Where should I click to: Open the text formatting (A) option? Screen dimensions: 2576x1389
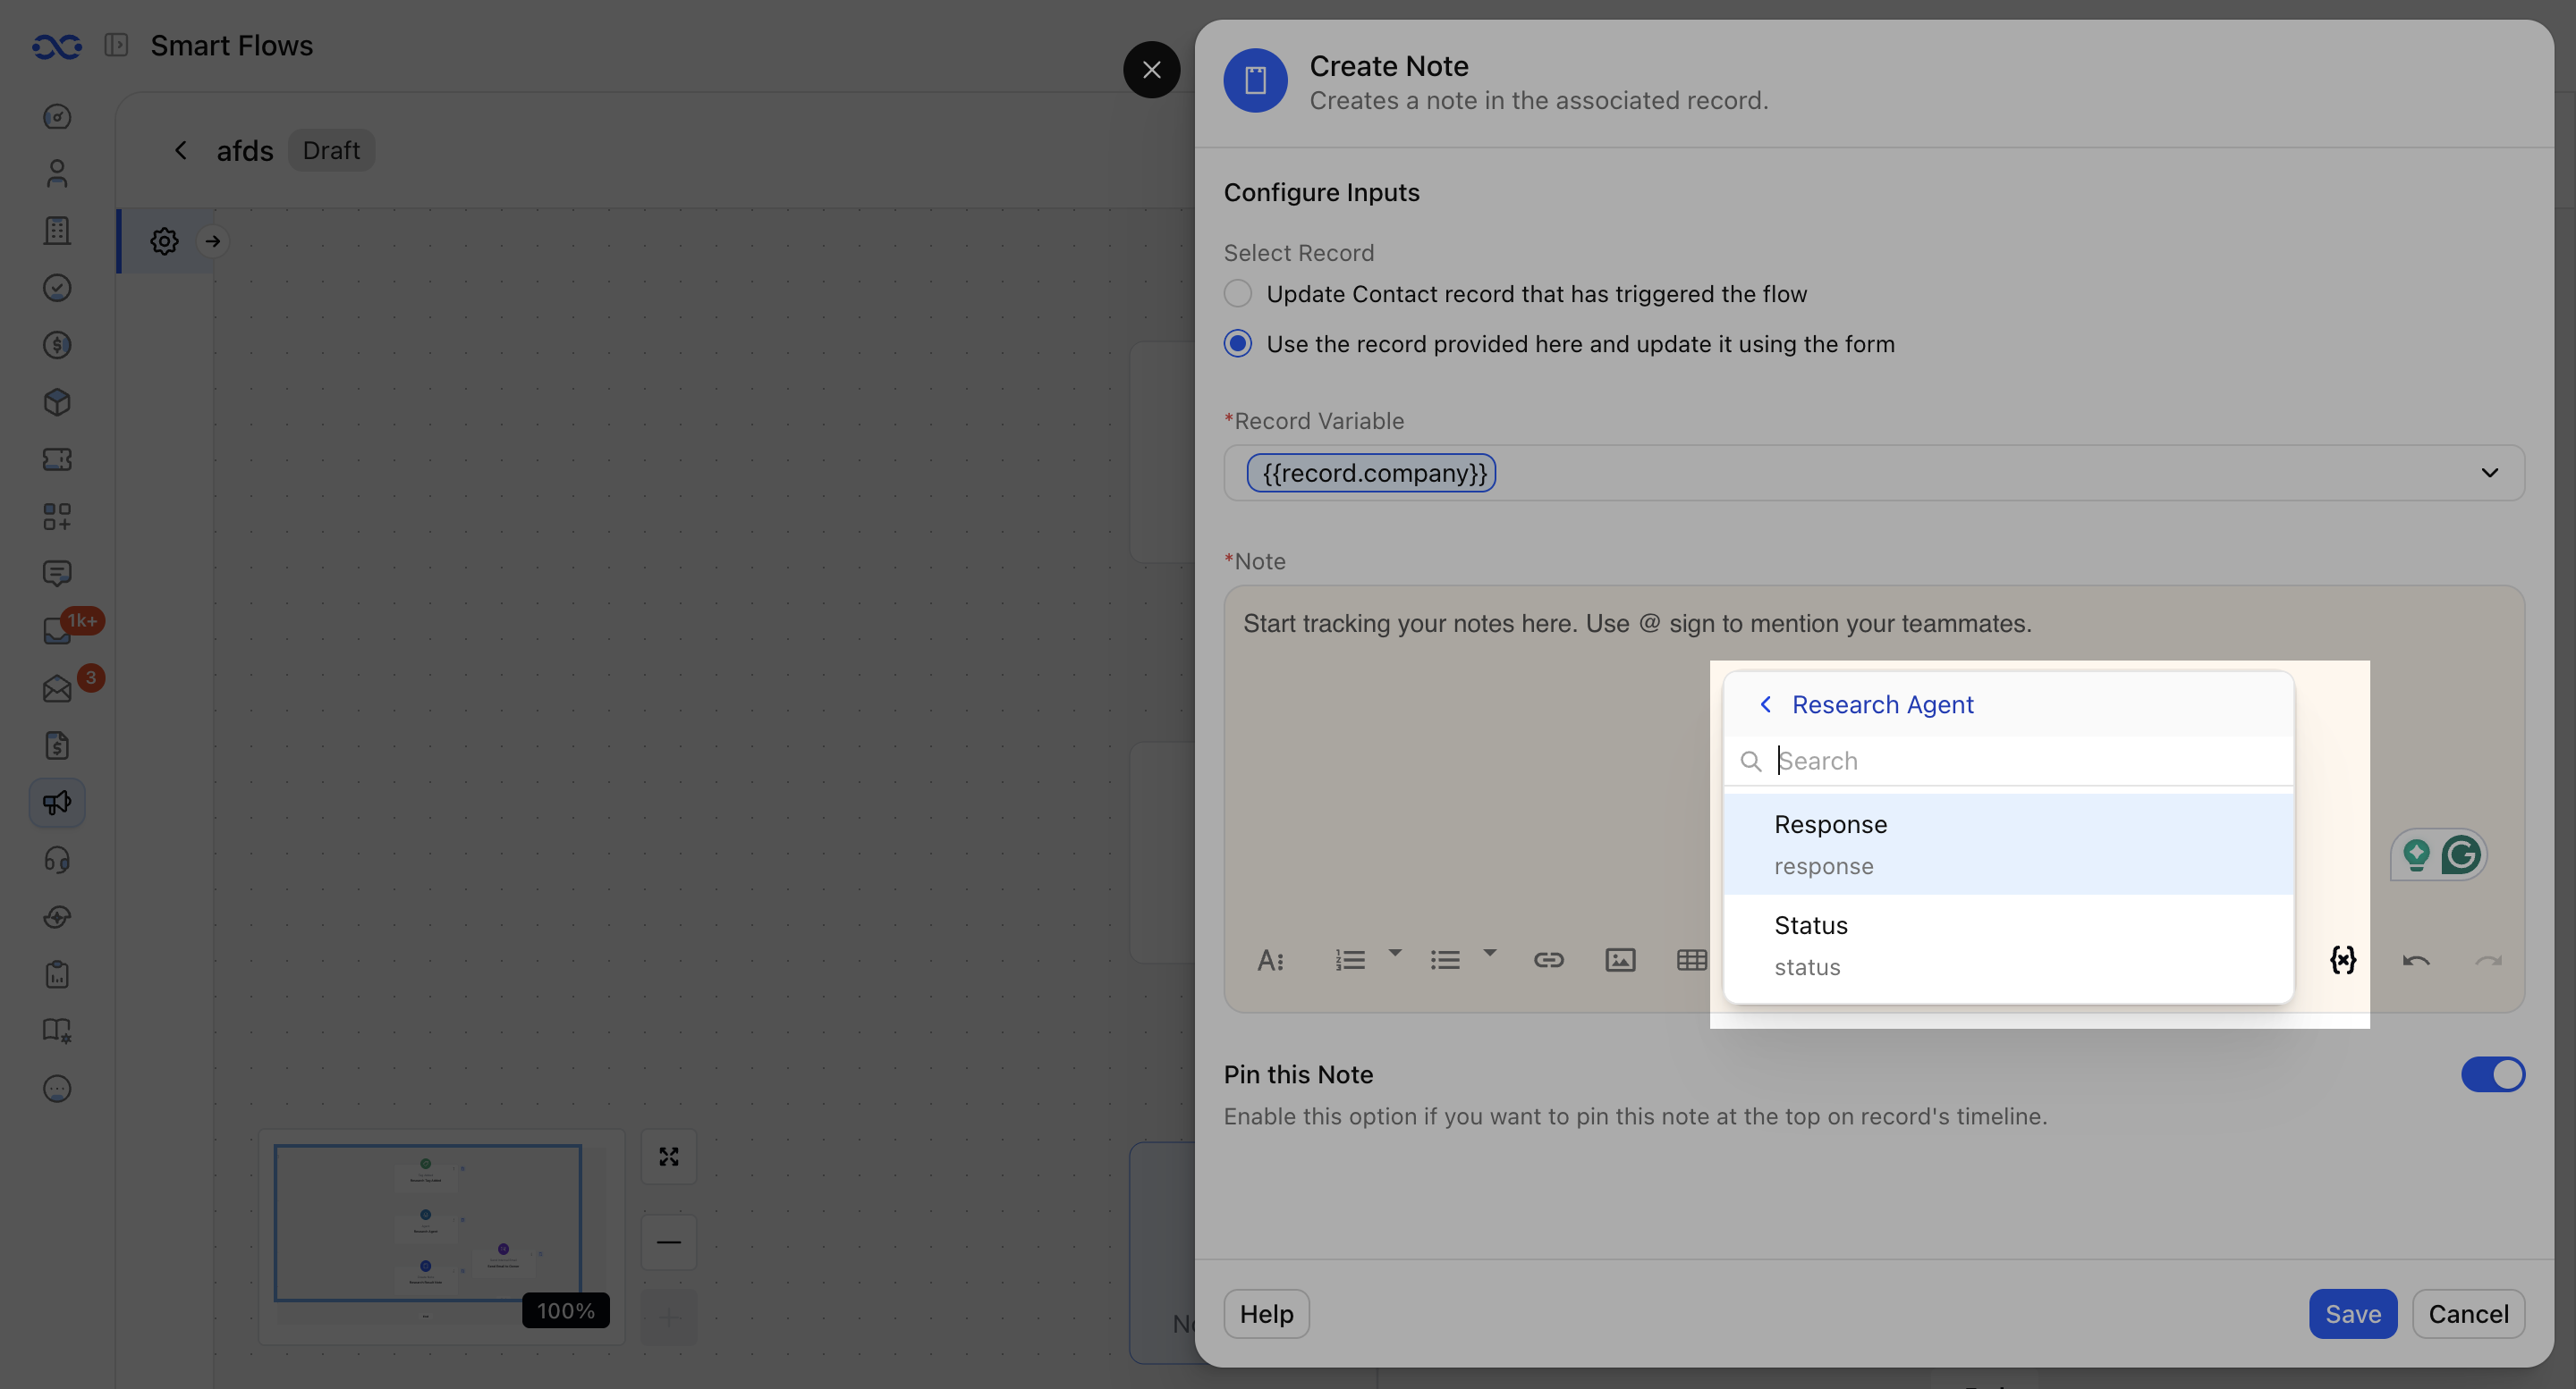point(1270,960)
